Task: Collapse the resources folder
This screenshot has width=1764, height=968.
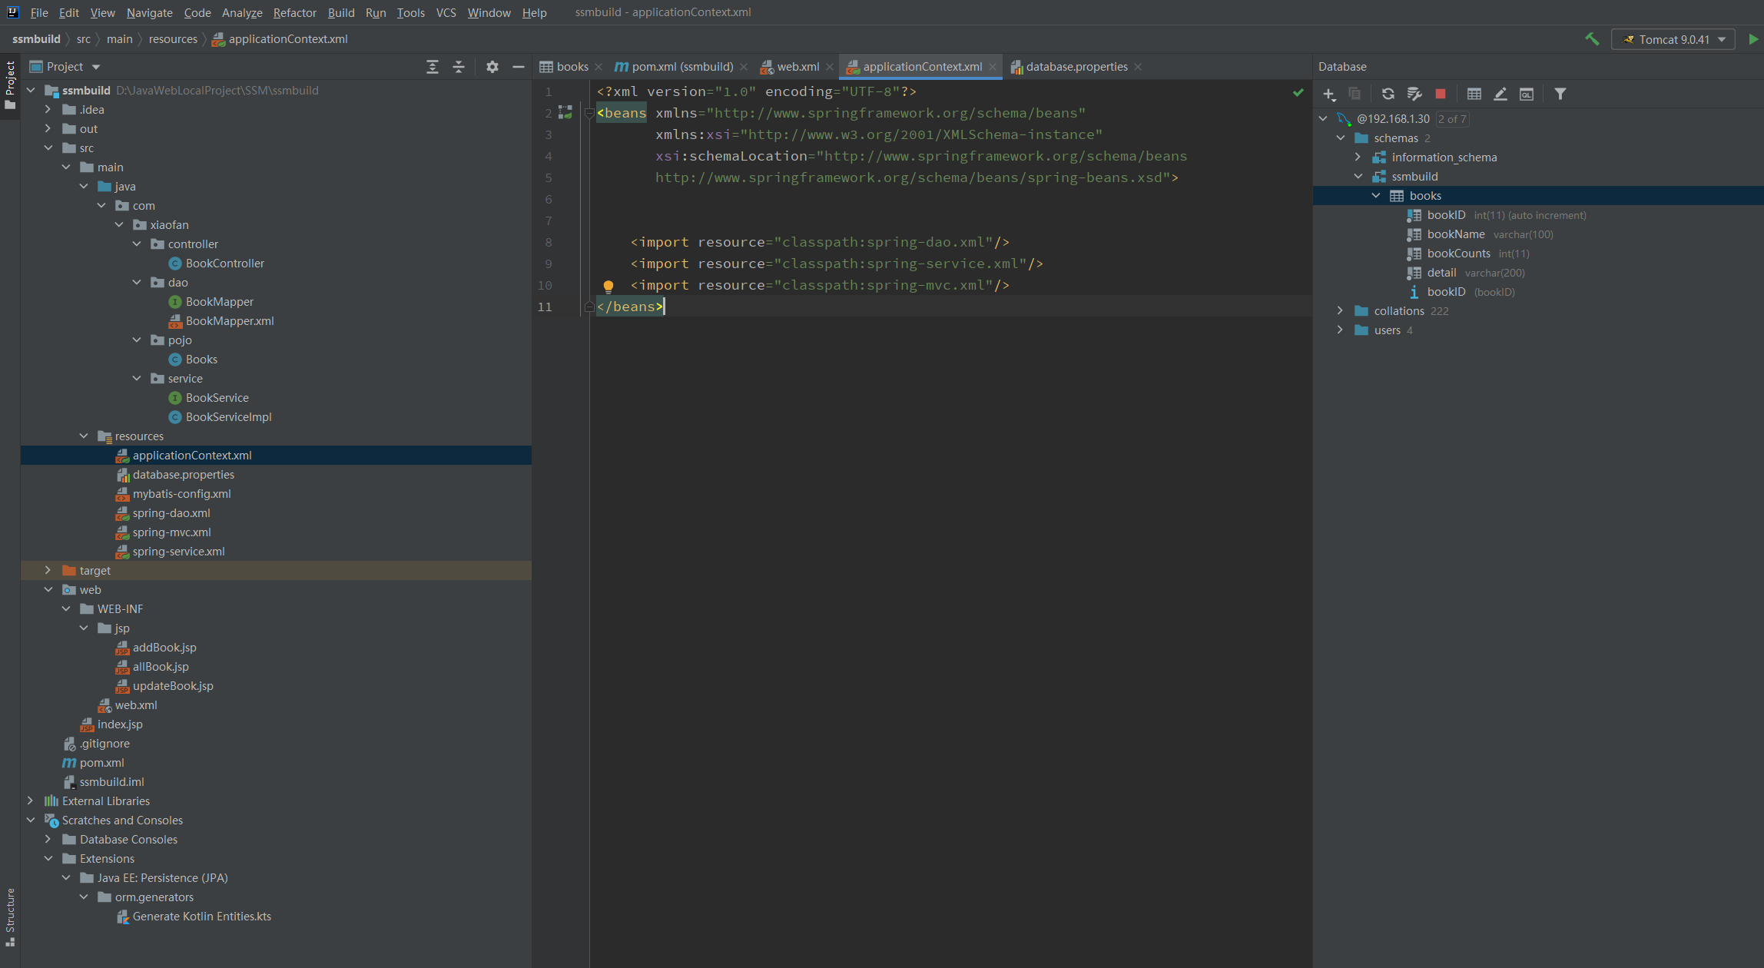Action: [84, 436]
